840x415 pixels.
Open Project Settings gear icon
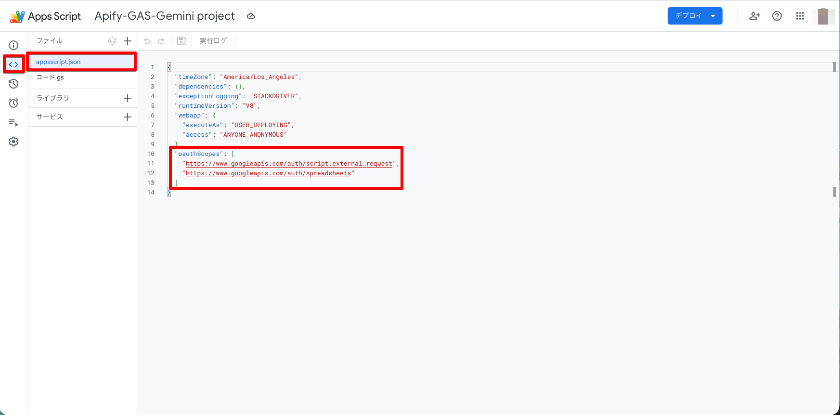13,142
